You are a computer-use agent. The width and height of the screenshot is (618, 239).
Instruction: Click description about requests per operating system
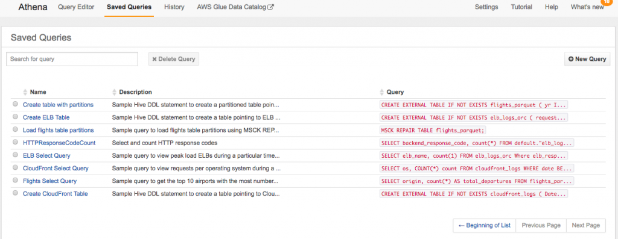pos(196,168)
